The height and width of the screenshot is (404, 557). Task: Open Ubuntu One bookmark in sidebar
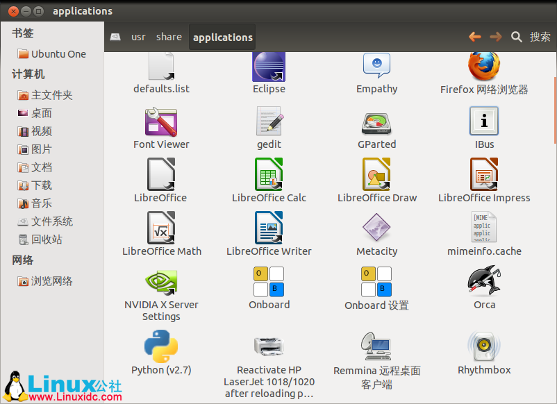(x=52, y=54)
